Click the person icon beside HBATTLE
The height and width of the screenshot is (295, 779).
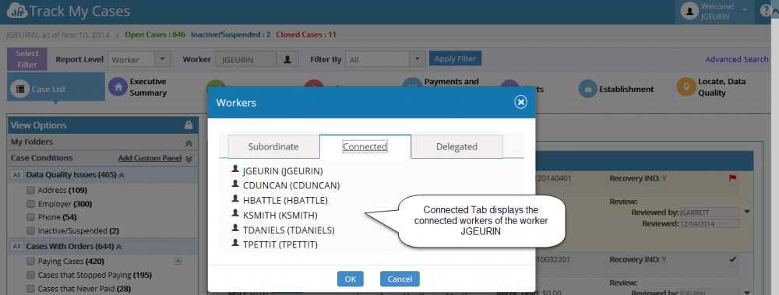click(x=235, y=199)
